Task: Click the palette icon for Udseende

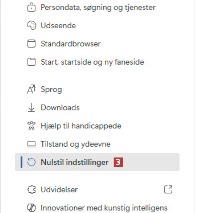Action: (31, 26)
